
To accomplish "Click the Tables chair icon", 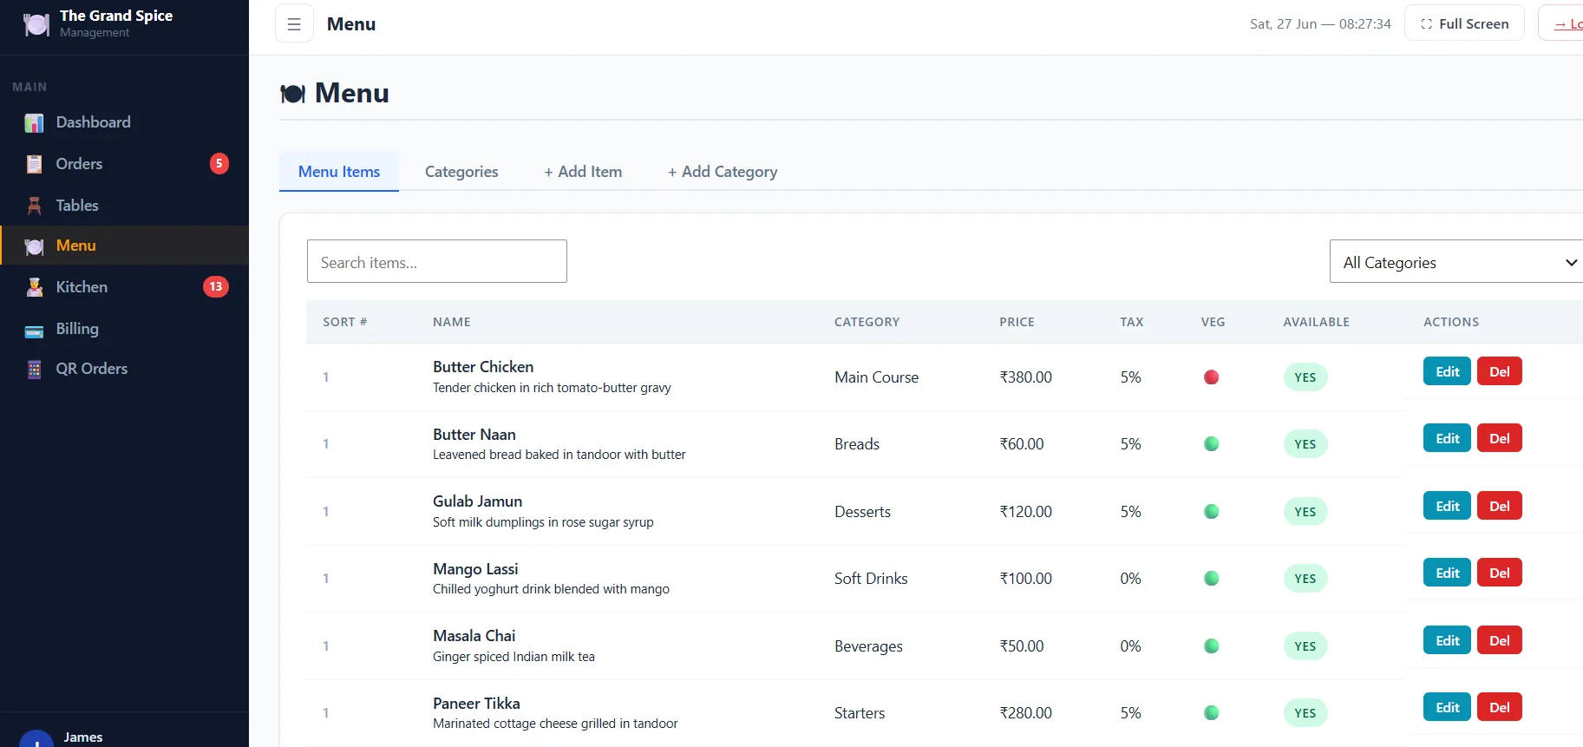I will [34, 206].
